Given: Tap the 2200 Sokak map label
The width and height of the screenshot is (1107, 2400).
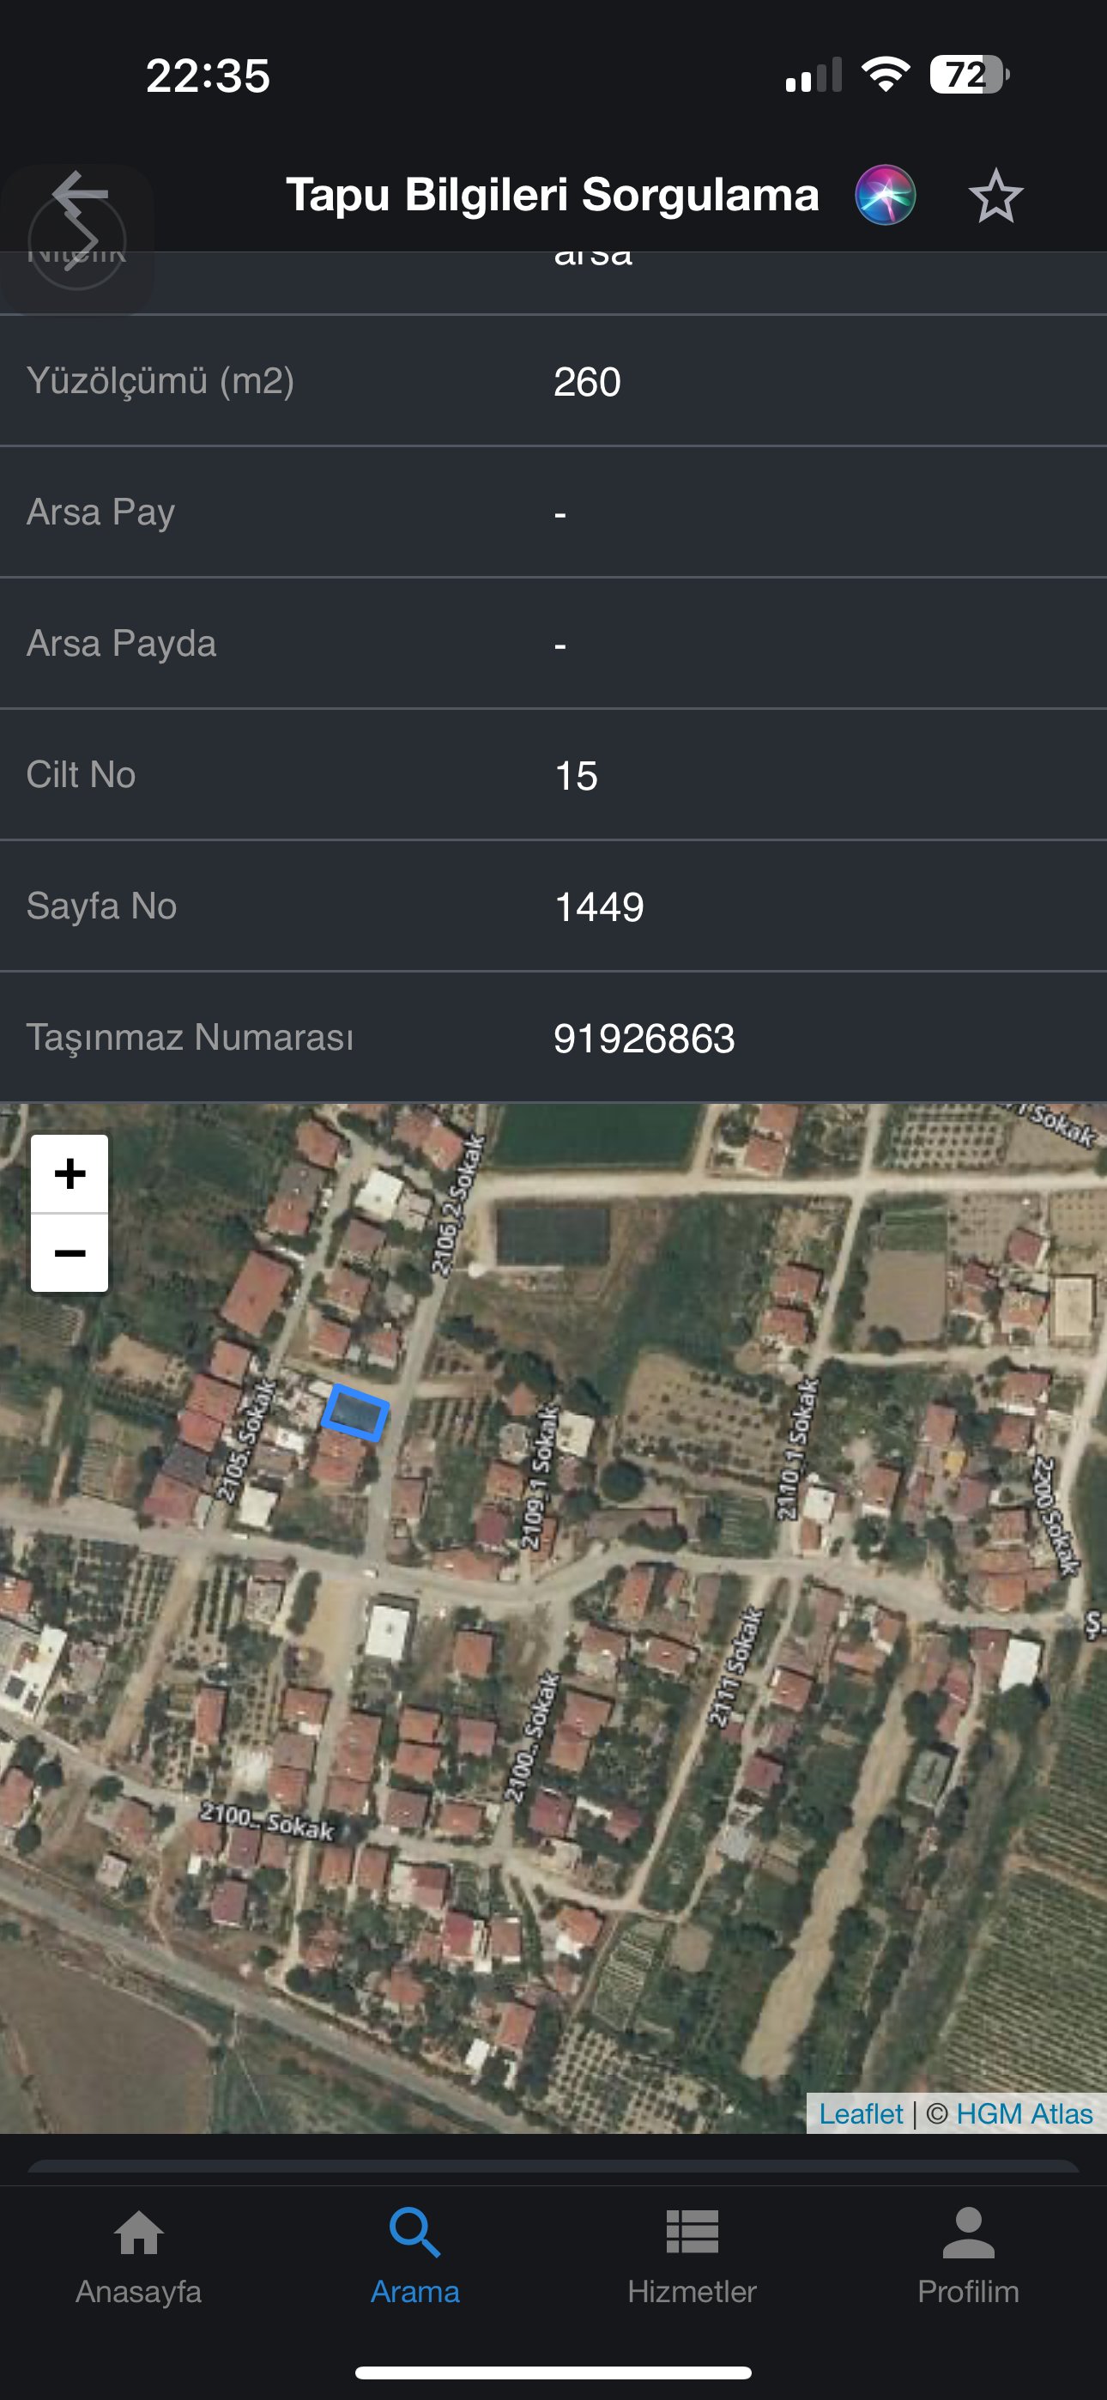Looking at the screenshot, I should click(1056, 1517).
